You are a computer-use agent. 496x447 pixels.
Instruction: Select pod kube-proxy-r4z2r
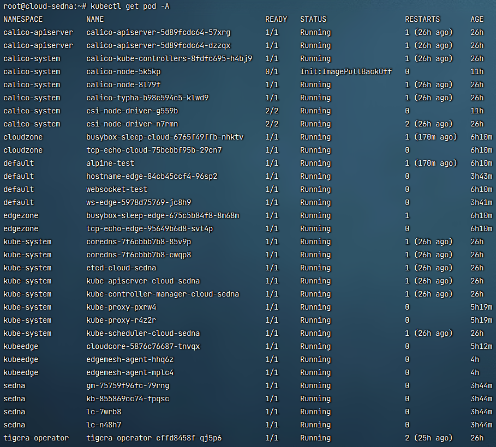121,320
